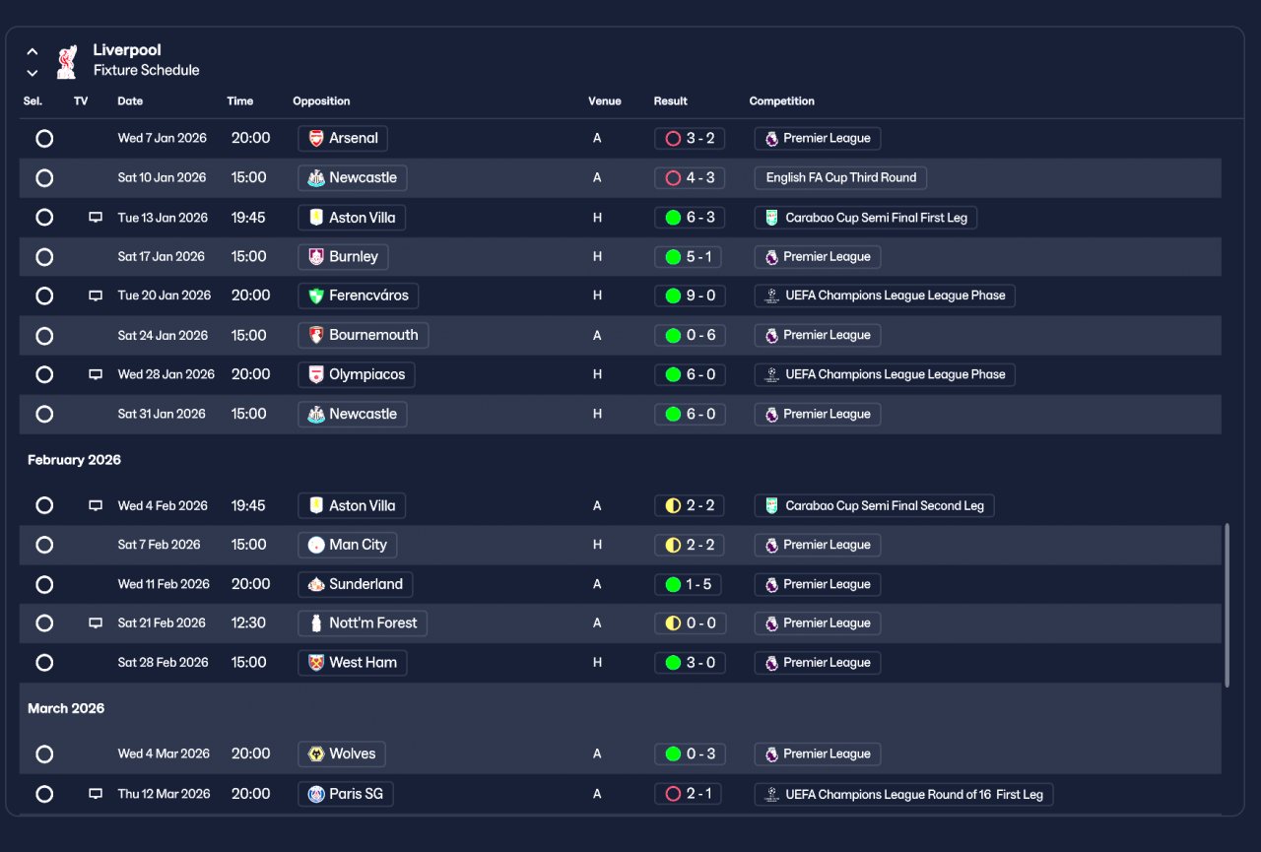View the 0 - 6 result at Bournemouth
Viewport: 1261px width, 852px height.
tap(690, 335)
